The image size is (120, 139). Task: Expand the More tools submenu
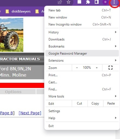82,96
